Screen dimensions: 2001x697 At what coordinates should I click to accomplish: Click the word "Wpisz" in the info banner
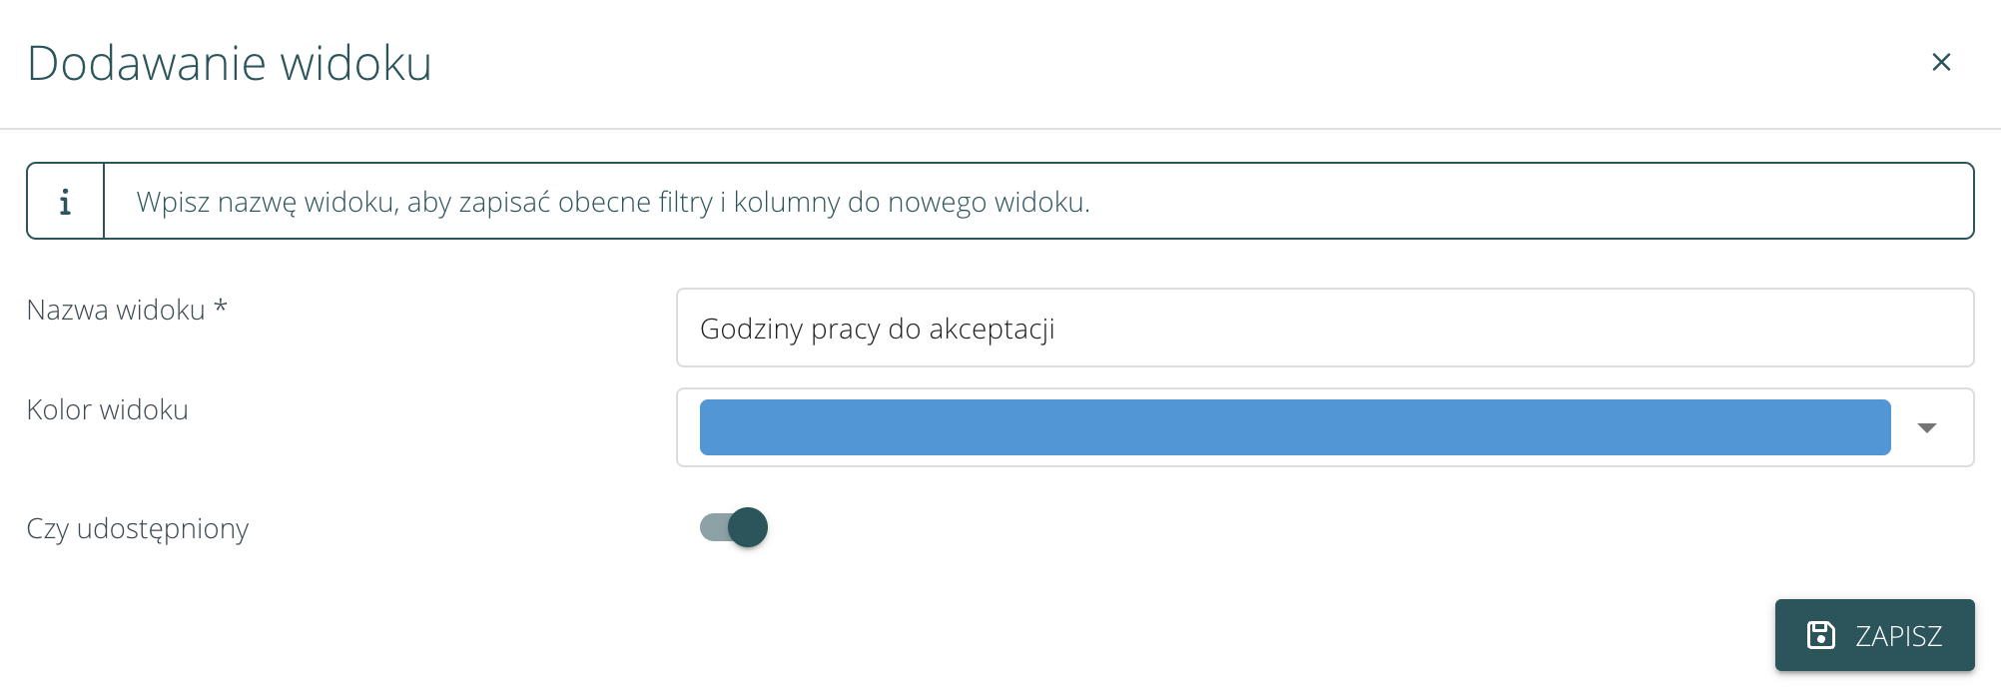pyautogui.click(x=172, y=203)
